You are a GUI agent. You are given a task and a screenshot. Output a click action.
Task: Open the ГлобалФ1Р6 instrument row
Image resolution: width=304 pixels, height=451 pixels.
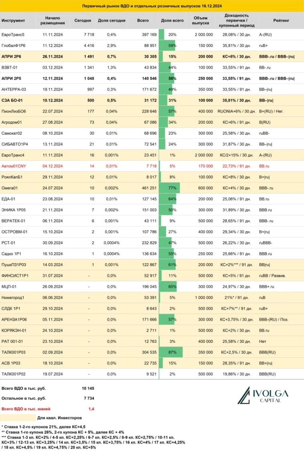pyautogui.click(x=13, y=46)
